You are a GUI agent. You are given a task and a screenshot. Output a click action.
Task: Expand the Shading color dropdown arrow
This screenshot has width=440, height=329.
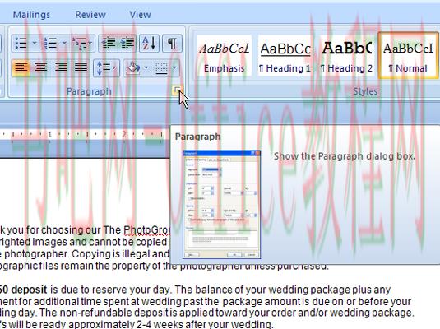tap(146, 67)
